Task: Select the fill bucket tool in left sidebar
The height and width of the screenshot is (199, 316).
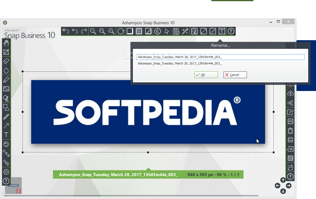Action: click(x=6, y=98)
